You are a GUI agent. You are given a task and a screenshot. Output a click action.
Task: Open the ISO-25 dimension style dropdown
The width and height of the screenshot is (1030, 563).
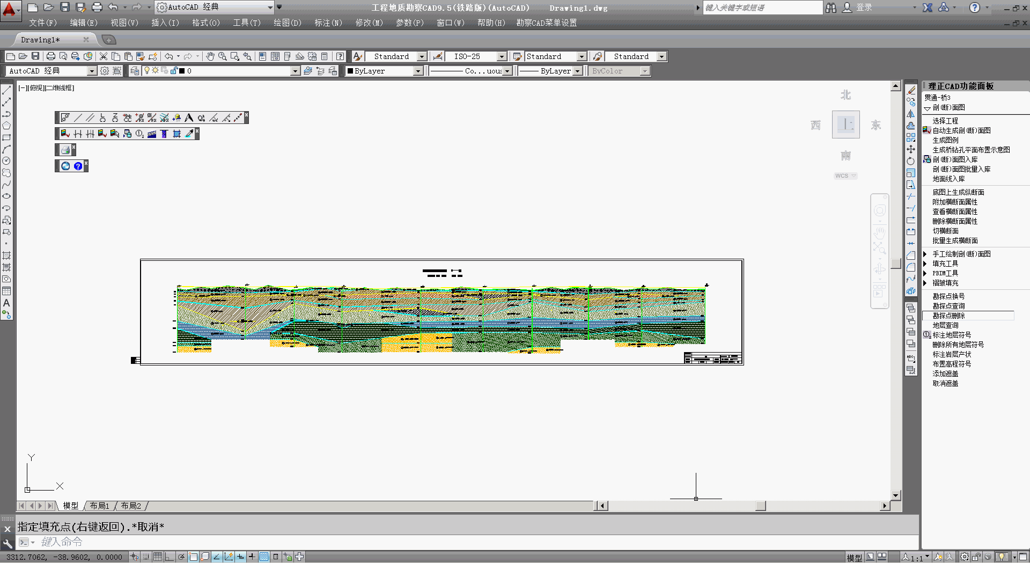coord(502,56)
